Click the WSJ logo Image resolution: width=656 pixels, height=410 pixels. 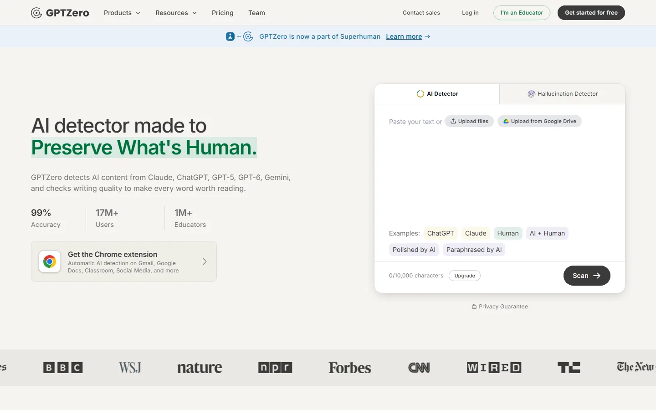[130, 368]
